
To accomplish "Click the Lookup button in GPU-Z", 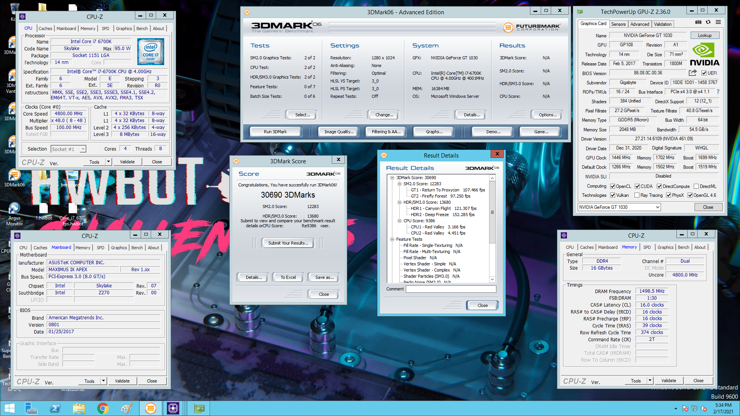I will [x=705, y=35].
